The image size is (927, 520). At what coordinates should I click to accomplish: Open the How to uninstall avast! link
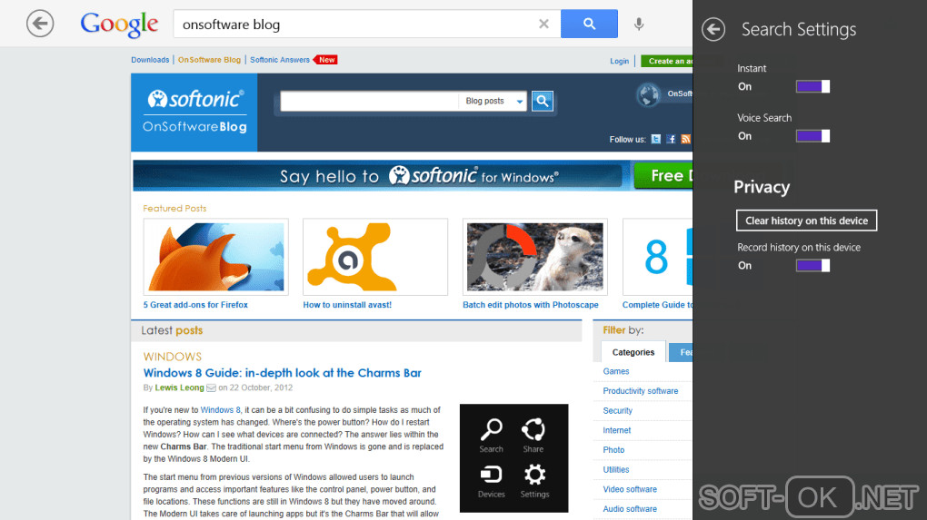click(x=347, y=305)
